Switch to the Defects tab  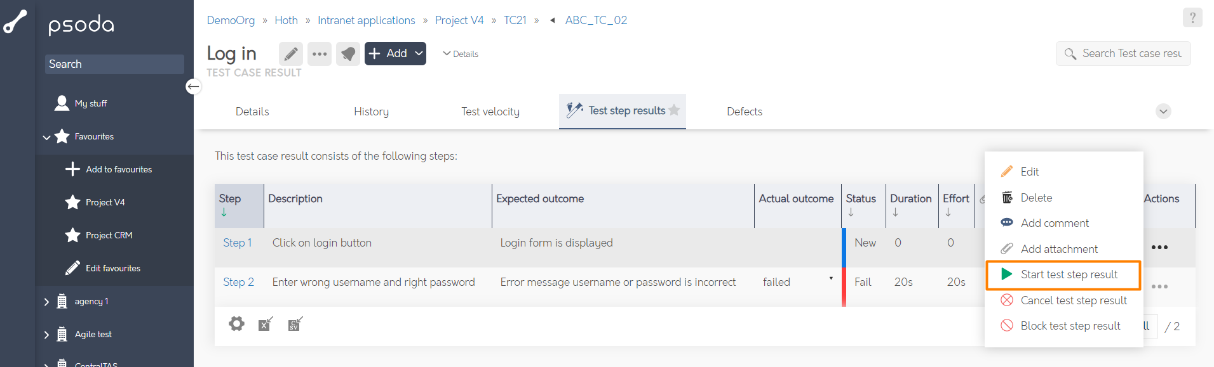pyautogui.click(x=744, y=111)
